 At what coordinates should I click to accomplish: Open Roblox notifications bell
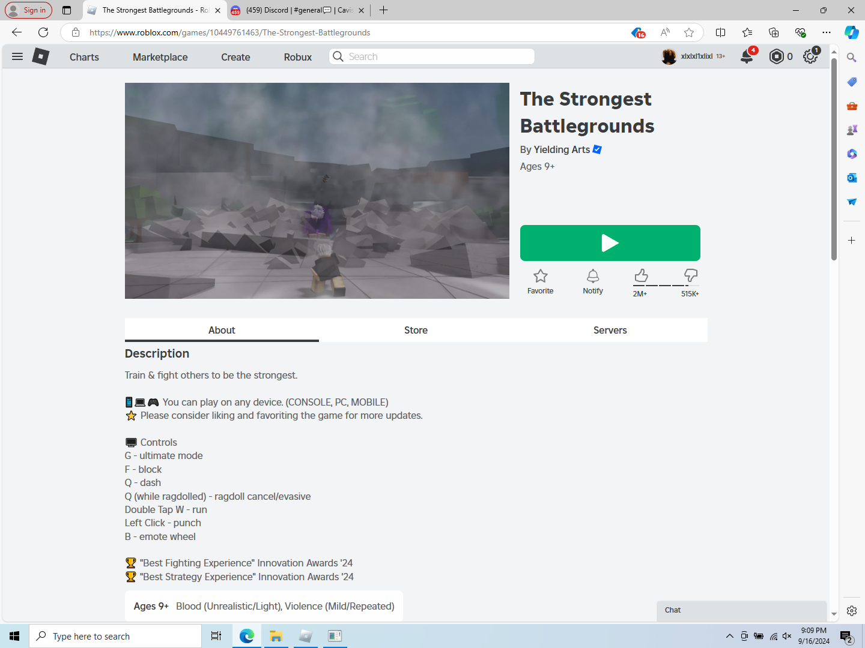[x=747, y=56]
